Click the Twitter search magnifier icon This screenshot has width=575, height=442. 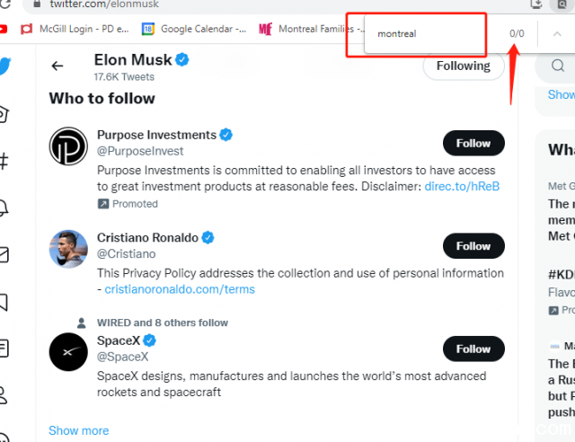click(x=557, y=66)
